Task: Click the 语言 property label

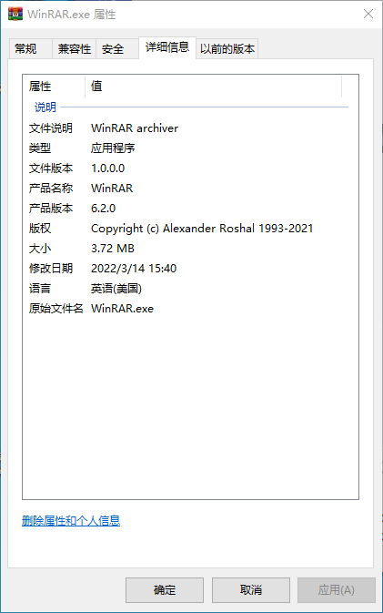Action: 40,289
